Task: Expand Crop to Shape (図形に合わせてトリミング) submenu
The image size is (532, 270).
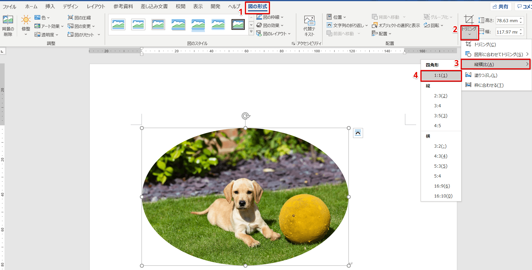Action: pyautogui.click(x=498, y=54)
